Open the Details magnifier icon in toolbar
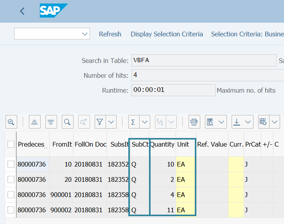Screen dimensions: 284x224 coord(11,122)
